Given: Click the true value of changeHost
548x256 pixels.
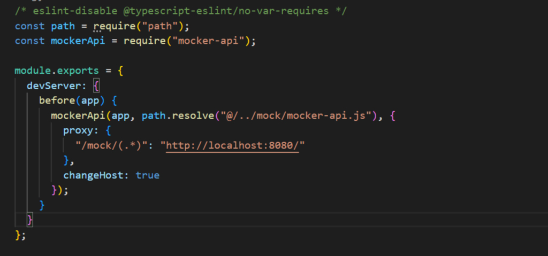Looking at the screenshot, I should click(x=147, y=175).
